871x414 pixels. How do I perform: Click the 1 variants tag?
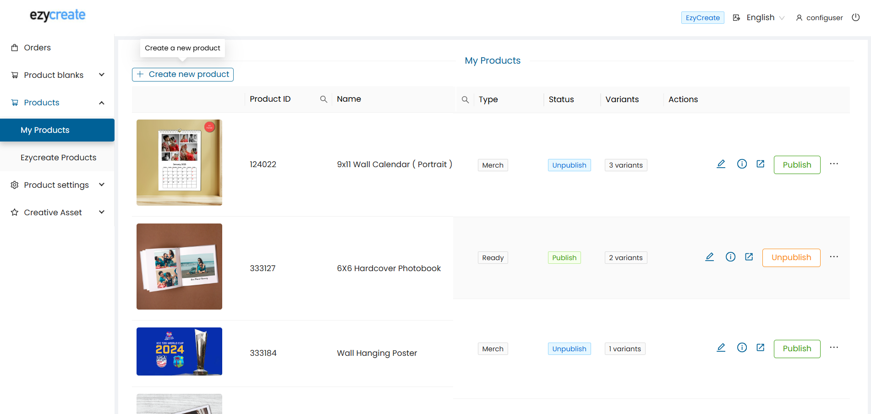(624, 349)
